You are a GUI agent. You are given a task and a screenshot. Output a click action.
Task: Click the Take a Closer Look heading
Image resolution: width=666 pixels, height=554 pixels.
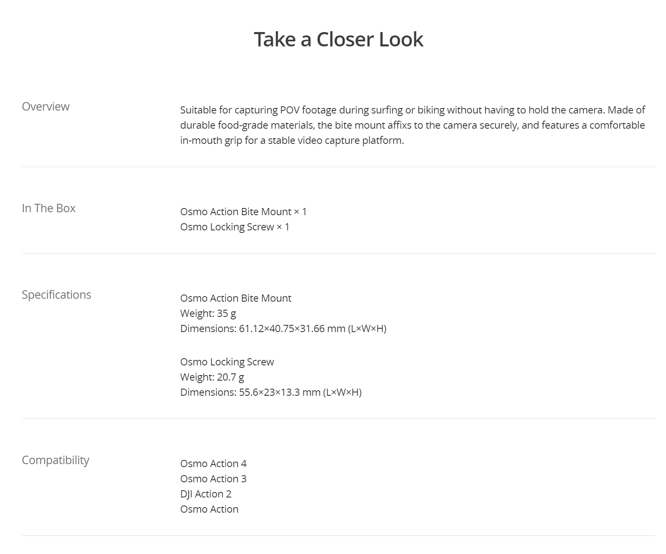338,39
